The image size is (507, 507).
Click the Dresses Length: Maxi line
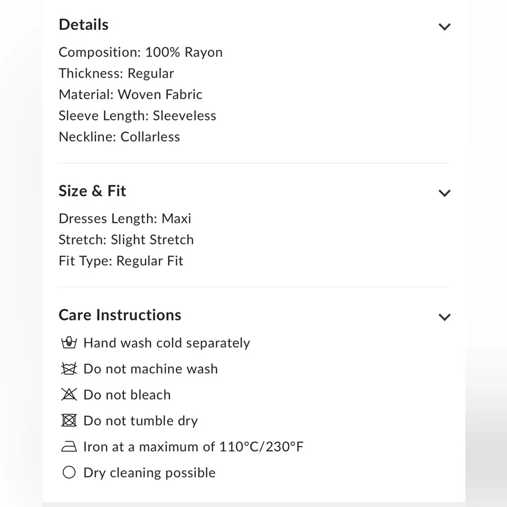pyautogui.click(x=125, y=219)
